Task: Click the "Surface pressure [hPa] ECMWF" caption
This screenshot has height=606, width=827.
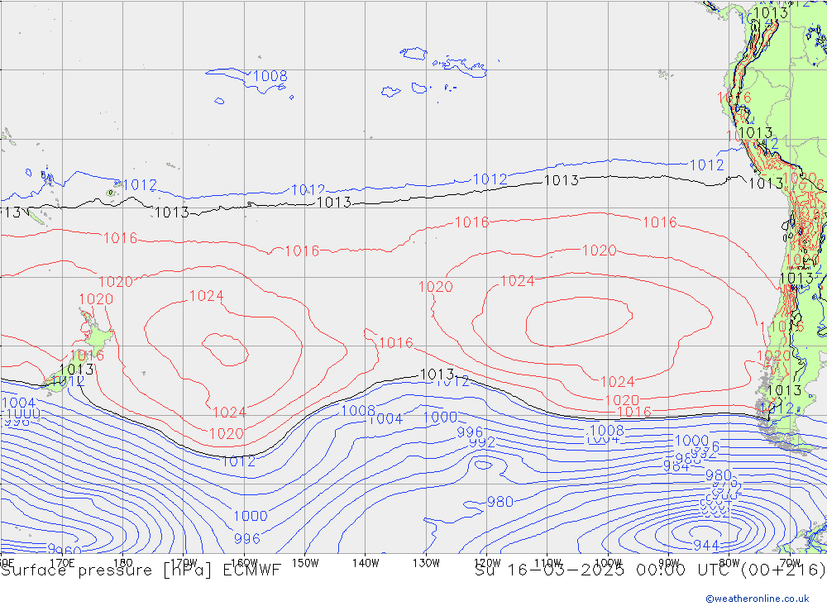Action: [x=141, y=570]
